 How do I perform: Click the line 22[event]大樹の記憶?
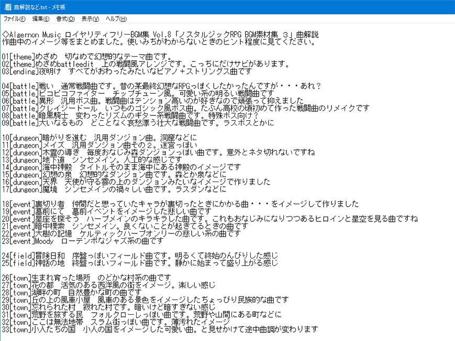121,233
